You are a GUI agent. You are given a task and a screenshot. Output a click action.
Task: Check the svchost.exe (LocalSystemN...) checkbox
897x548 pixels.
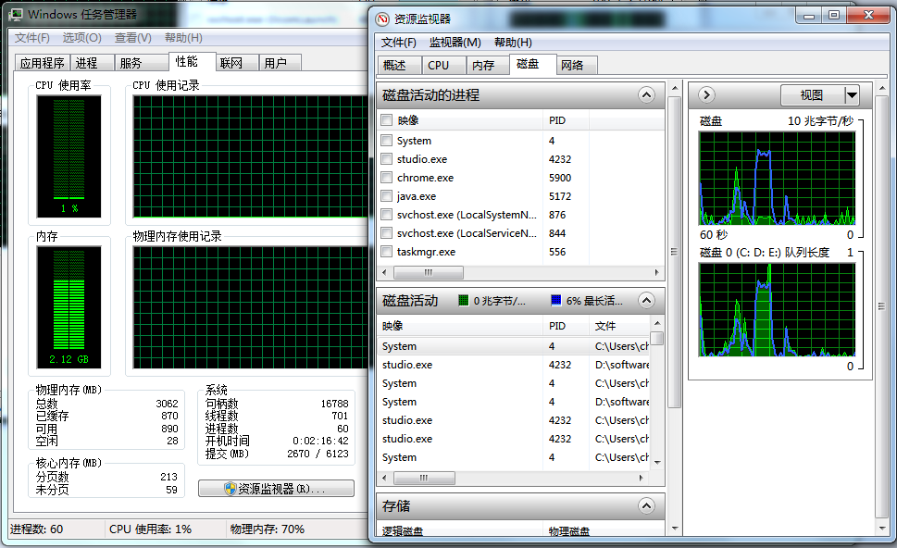[387, 215]
